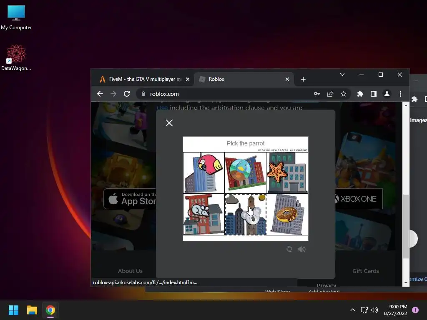Reload the roblox.com page
Screen dimensions: 427x320
tap(127, 94)
